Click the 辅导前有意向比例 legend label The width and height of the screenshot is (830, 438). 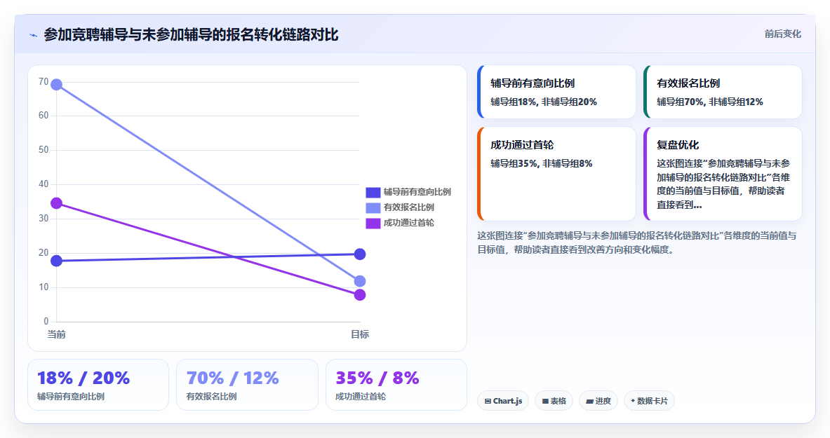[x=417, y=192]
